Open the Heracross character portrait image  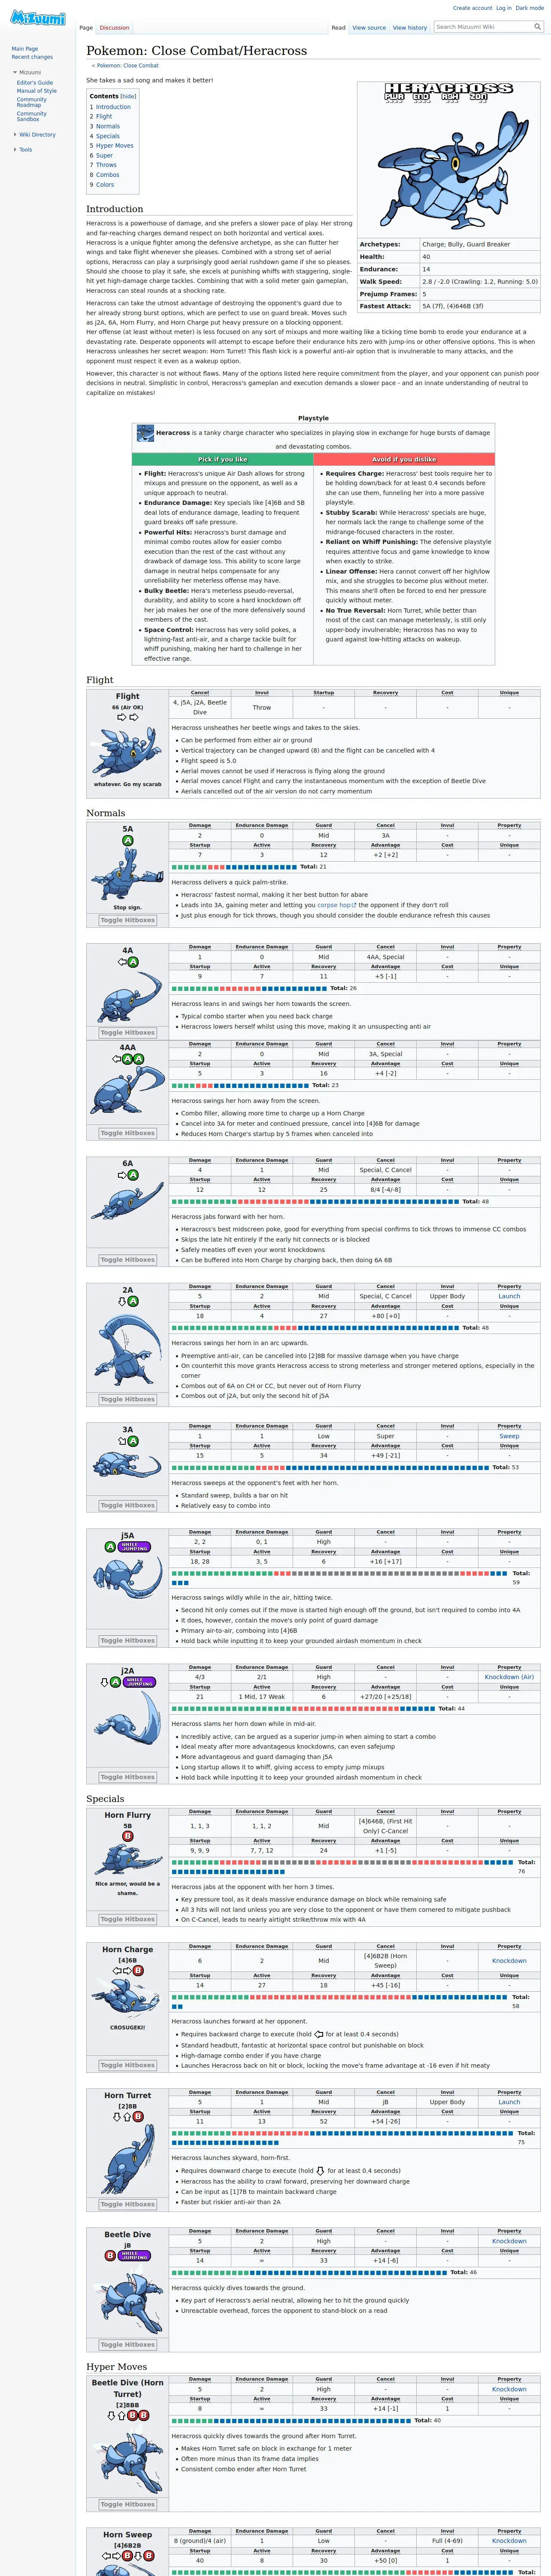[x=449, y=158]
